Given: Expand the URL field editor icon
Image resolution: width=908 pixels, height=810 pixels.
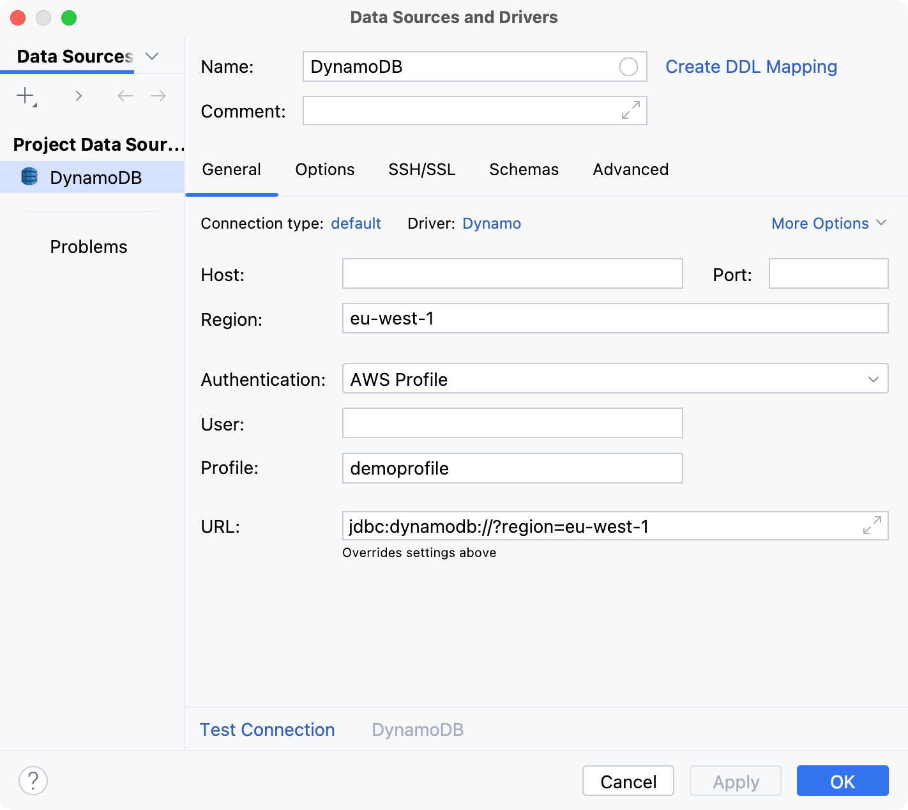Looking at the screenshot, I should pyautogui.click(x=873, y=526).
